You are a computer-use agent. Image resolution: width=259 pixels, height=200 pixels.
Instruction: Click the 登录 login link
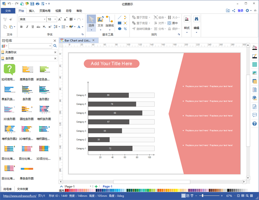point(240,11)
